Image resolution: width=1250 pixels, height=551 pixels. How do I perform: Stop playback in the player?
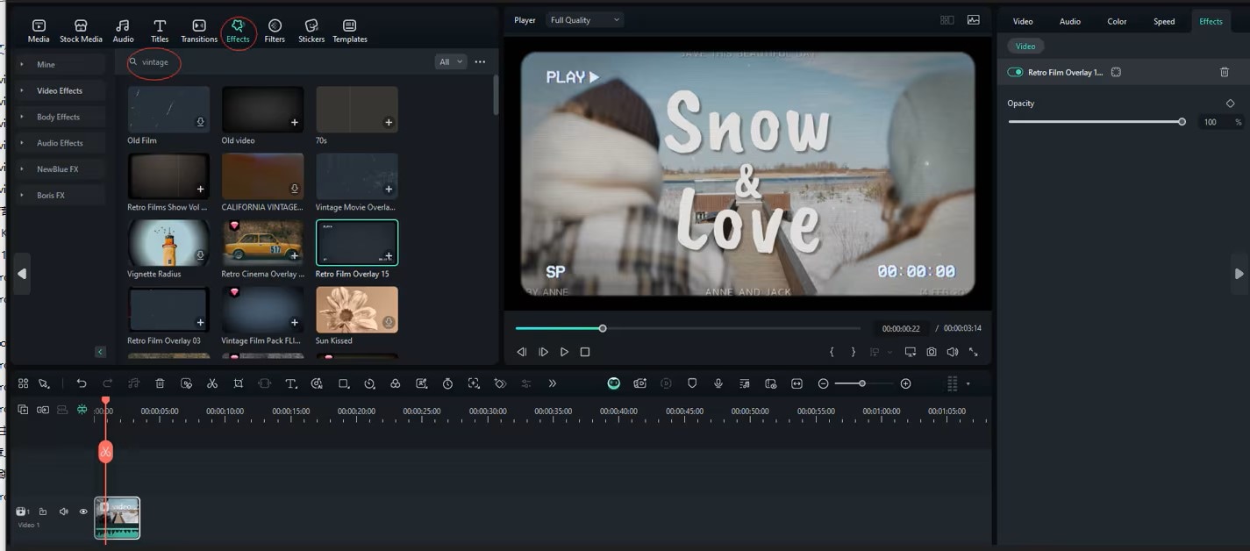click(585, 352)
